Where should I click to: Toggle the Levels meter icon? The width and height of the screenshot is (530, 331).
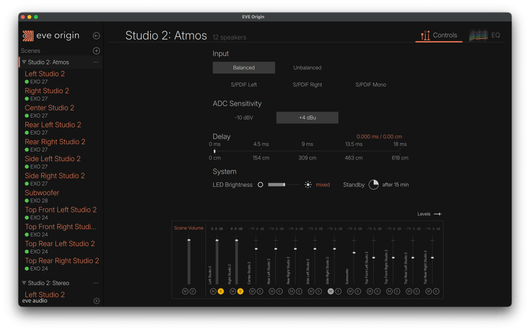438,214
